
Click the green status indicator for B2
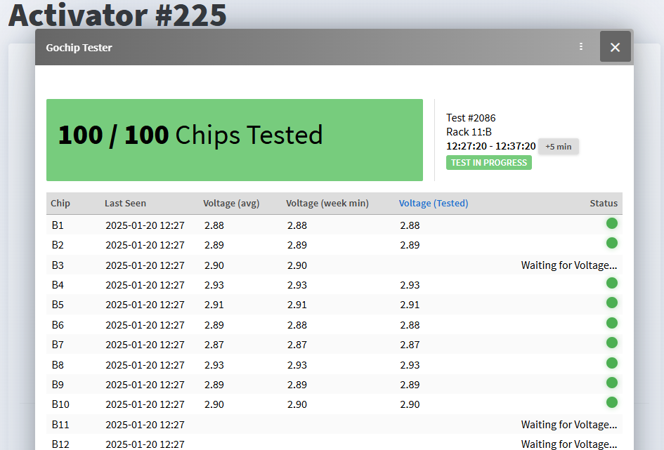pos(611,244)
